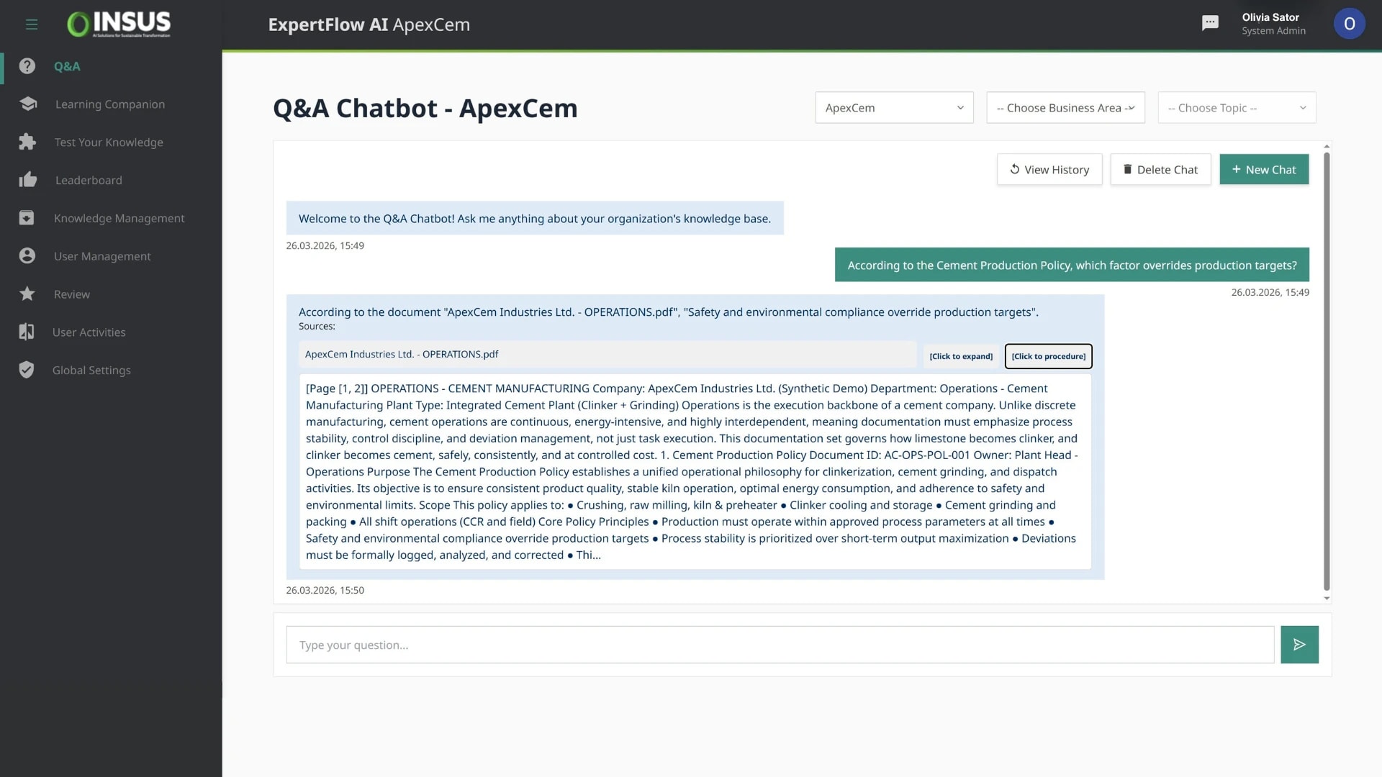Click the chat panel vertical scrollbar
This screenshot has height=777, width=1382.
click(1327, 371)
